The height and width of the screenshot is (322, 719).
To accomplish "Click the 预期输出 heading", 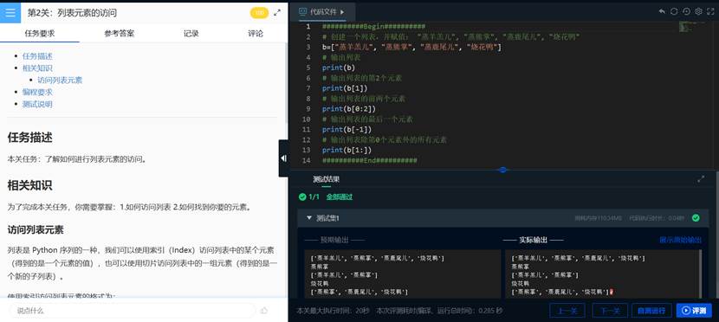I will (334, 240).
